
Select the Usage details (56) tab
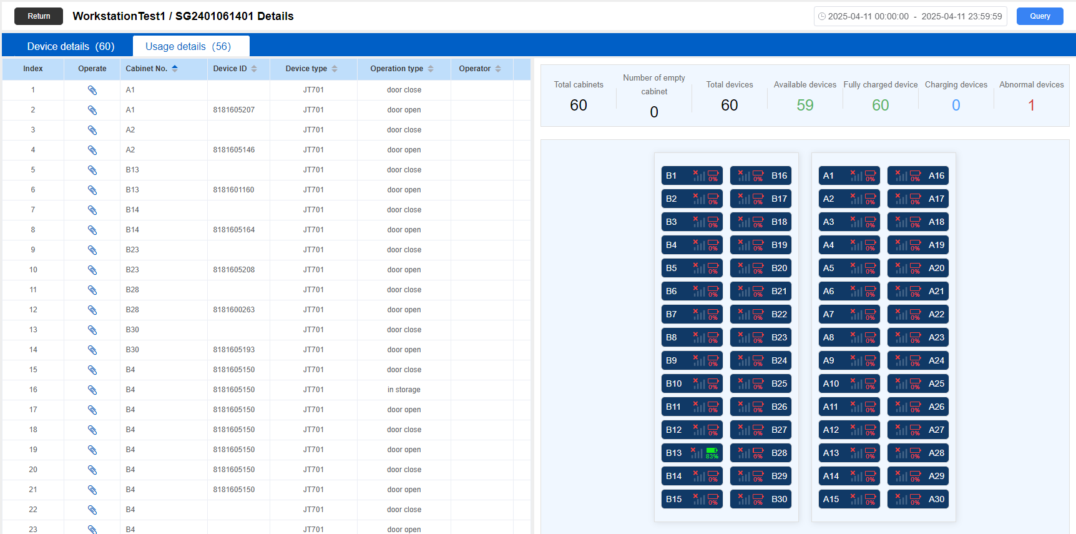(188, 46)
